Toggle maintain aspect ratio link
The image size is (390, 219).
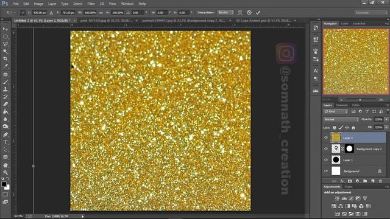[x=101, y=13]
